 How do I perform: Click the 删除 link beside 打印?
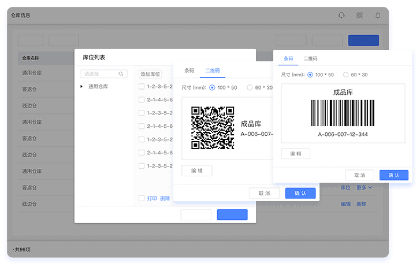tap(165, 198)
